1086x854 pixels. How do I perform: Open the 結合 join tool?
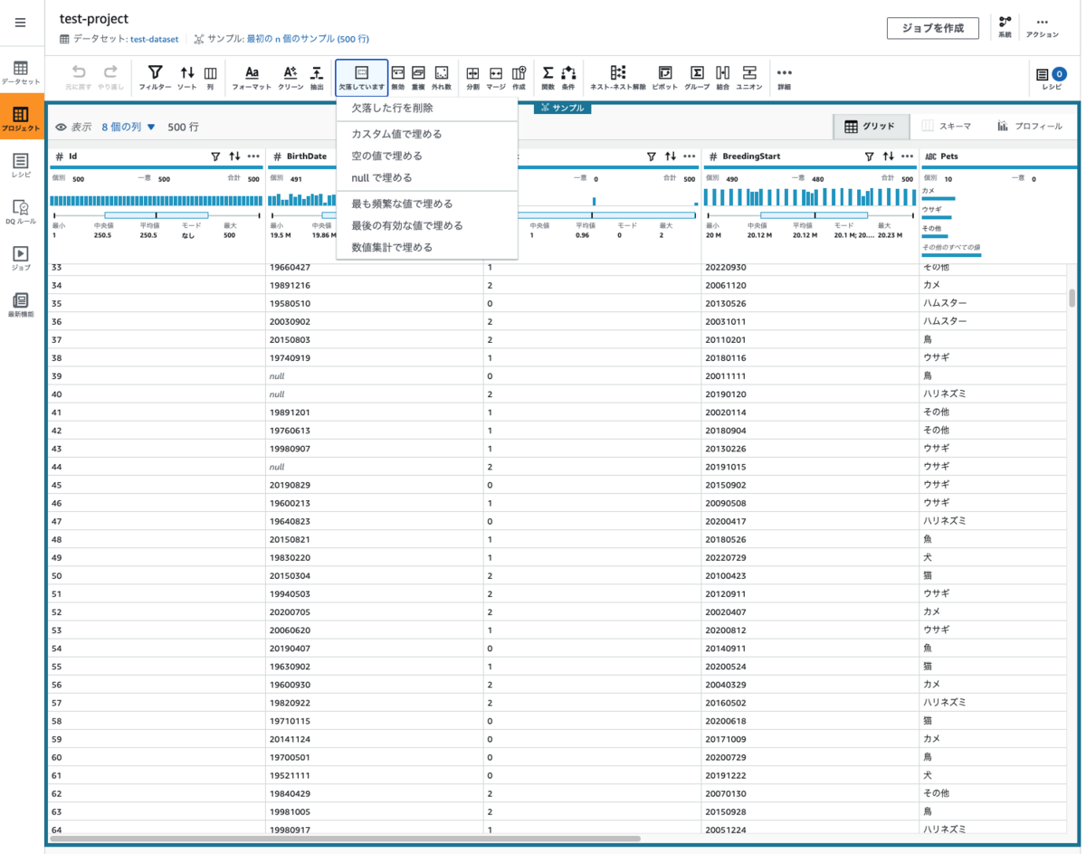(x=722, y=78)
